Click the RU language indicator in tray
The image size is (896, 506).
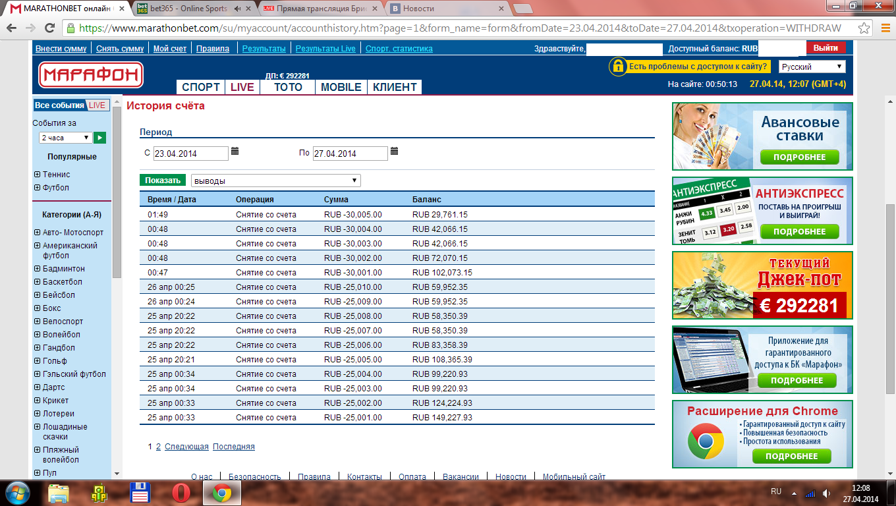[x=776, y=492]
